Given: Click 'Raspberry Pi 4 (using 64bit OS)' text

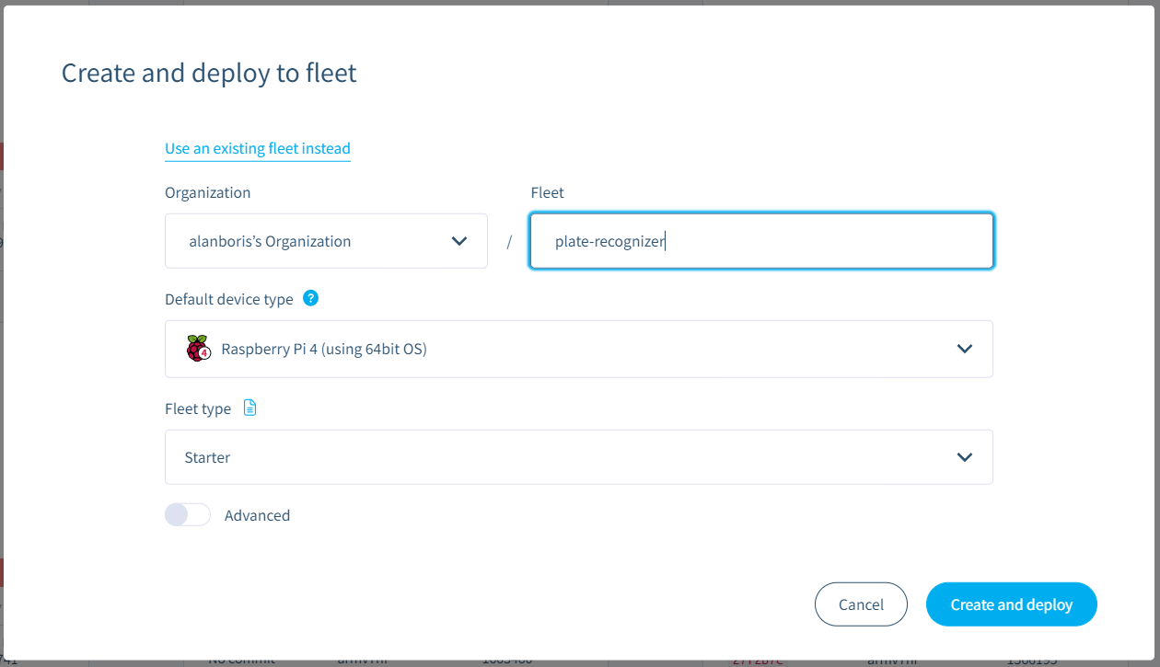Looking at the screenshot, I should click(322, 349).
